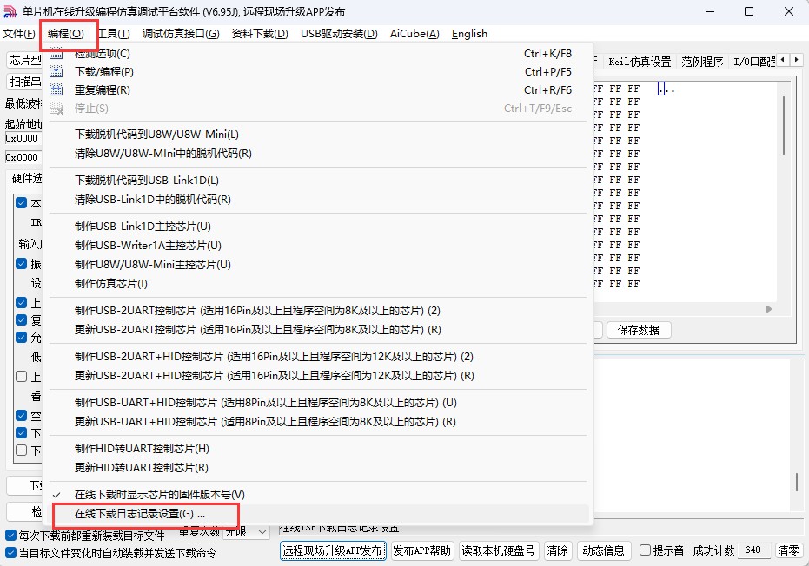Open the 重复次数 无限 dropdown
The height and width of the screenshot is (566, 809).
click(x=246, y=531)
